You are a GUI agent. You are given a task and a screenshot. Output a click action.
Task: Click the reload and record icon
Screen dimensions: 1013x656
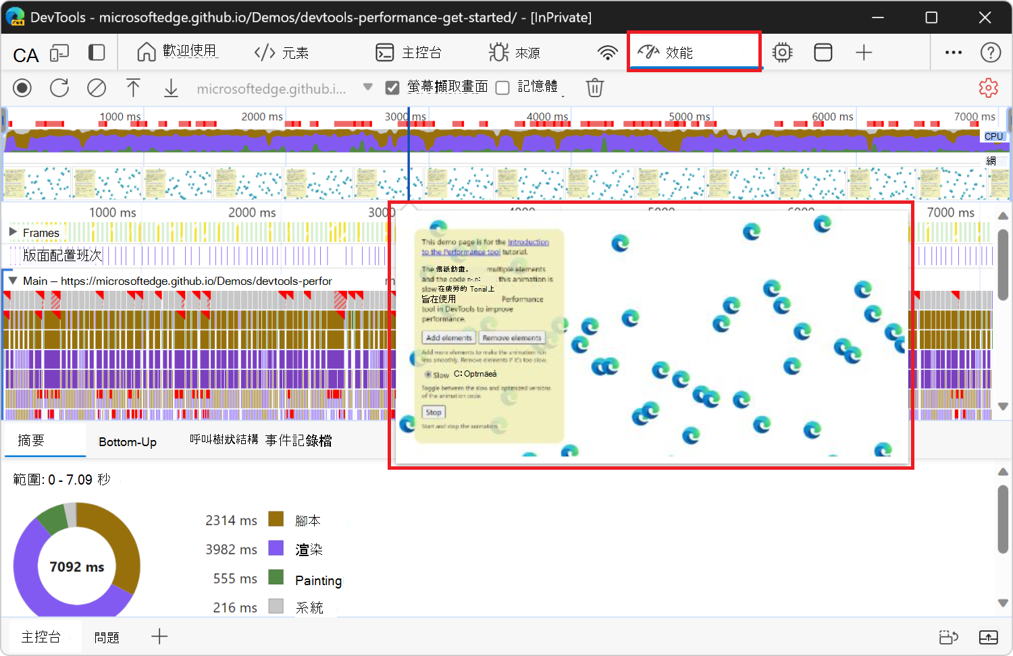point(59,88)
